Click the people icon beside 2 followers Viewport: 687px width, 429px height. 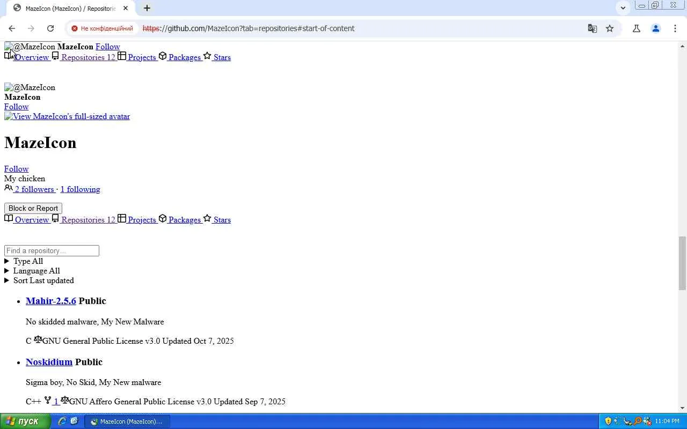[x=9, y=188]
